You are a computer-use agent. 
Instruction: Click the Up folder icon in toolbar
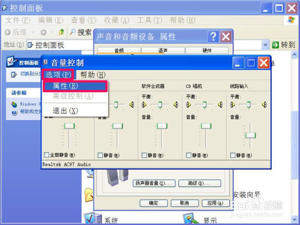click(61, 32)
